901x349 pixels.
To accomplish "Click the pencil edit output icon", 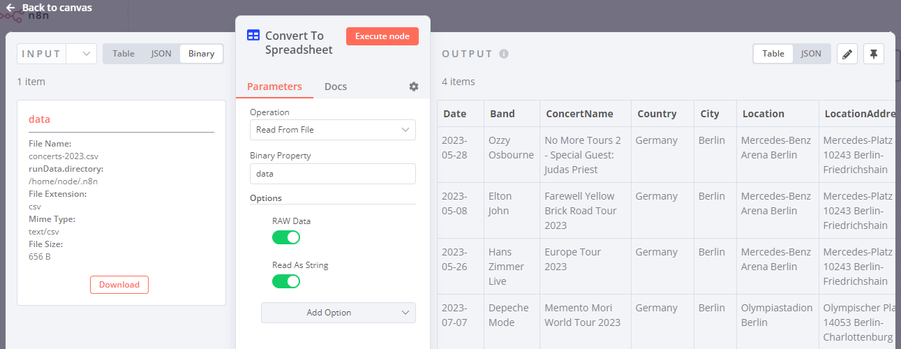I will tap(847, 54).
